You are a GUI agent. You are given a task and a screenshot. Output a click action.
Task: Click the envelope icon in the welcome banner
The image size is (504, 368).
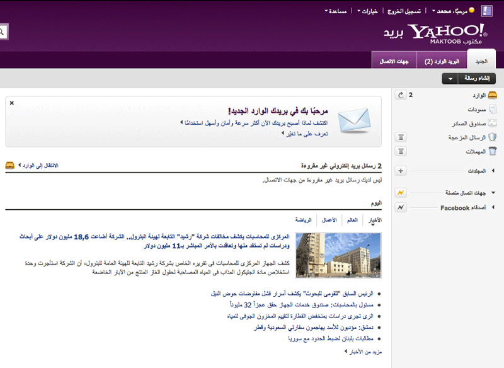coord(354,119)
